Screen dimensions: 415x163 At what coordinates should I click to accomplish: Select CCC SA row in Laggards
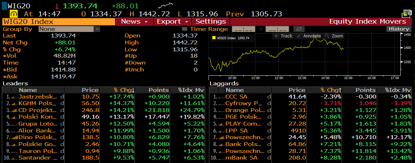pos(310,97)
